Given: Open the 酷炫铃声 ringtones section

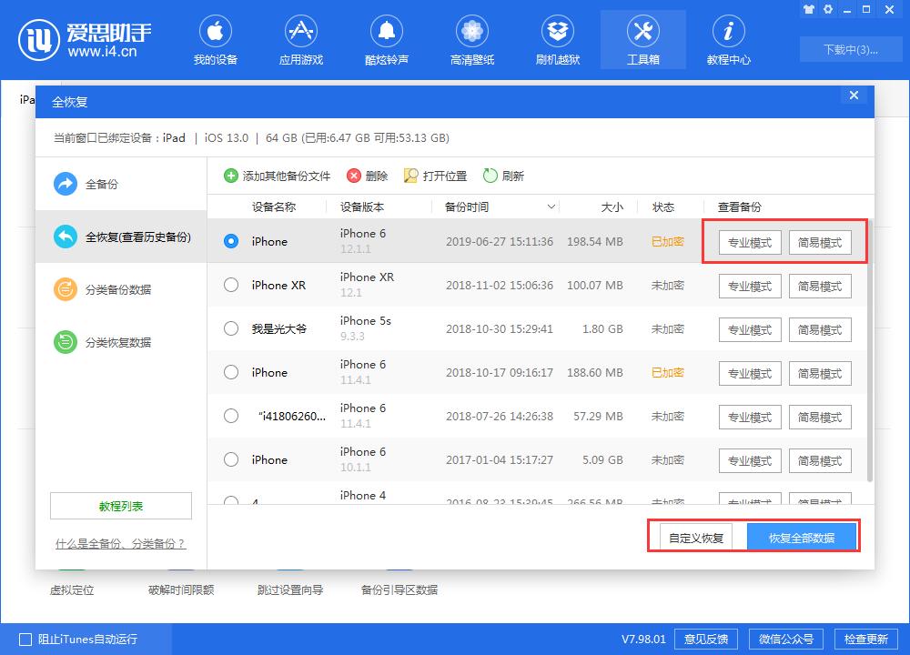Looking at the screenshot, I should [387, 39].
